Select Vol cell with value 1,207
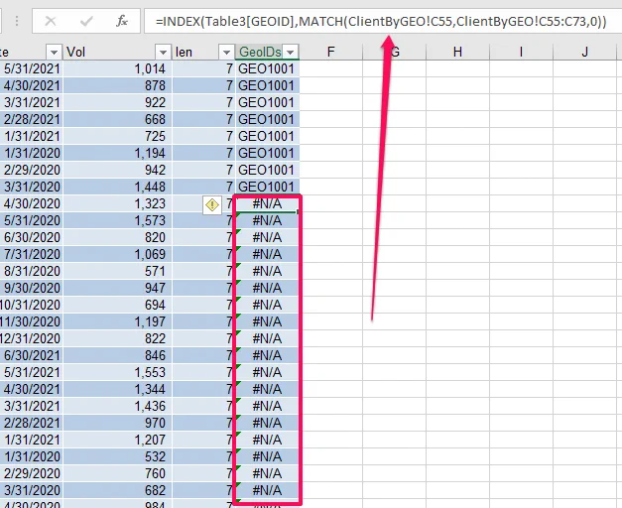Image resolution: width=622 pixels, height=508 pixels. click(117, 441)
